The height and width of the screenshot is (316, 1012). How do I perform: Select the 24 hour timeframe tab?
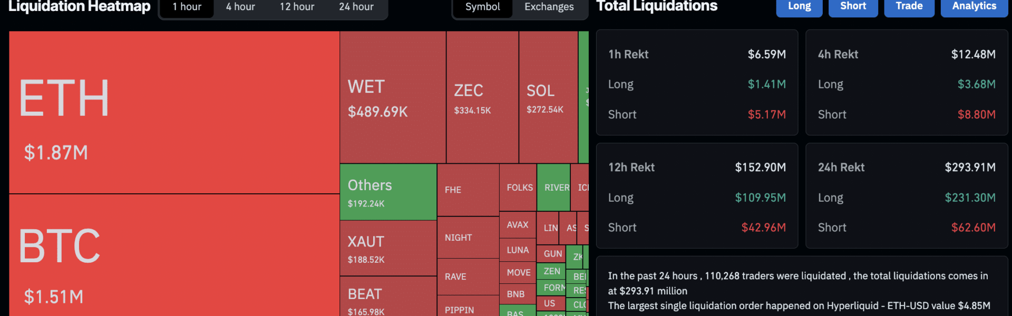(x=356, y=7)
